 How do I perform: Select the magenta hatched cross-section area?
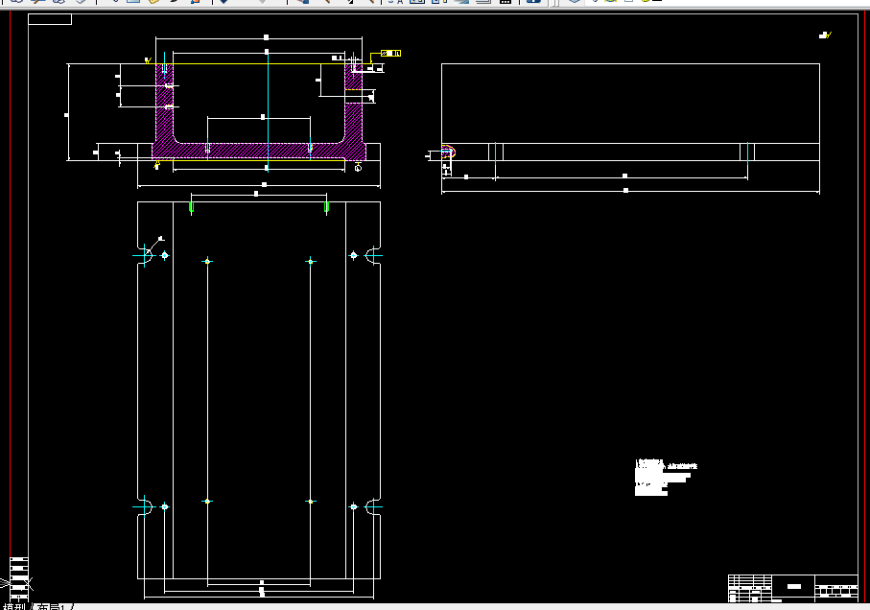pos(259,151)
